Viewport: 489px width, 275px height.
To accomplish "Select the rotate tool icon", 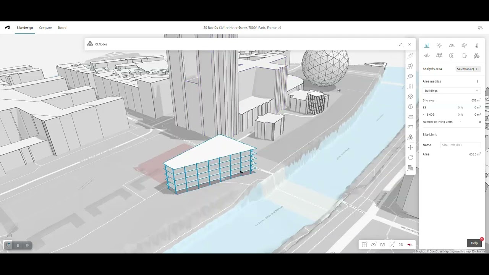I will 410,157.
